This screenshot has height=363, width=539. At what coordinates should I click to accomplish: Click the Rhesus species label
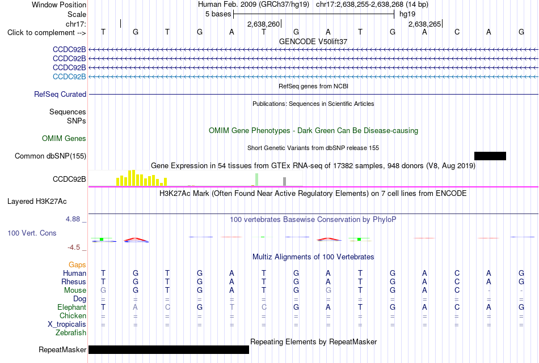(x=74, y=281)
